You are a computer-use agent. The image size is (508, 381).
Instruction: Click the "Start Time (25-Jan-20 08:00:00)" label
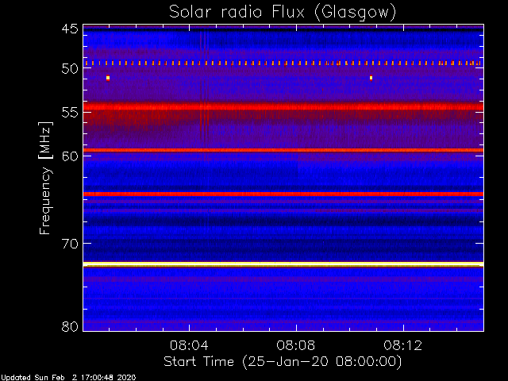tap(283, 362)
